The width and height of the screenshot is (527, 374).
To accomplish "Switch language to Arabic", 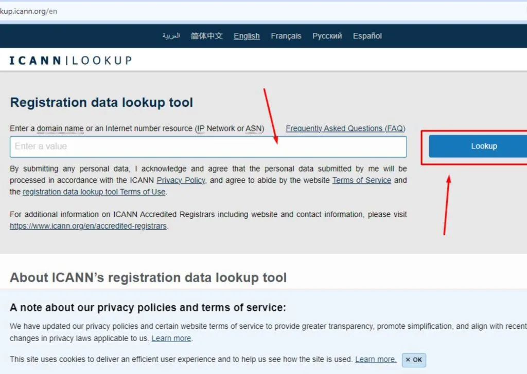I will tap(171, 36).
